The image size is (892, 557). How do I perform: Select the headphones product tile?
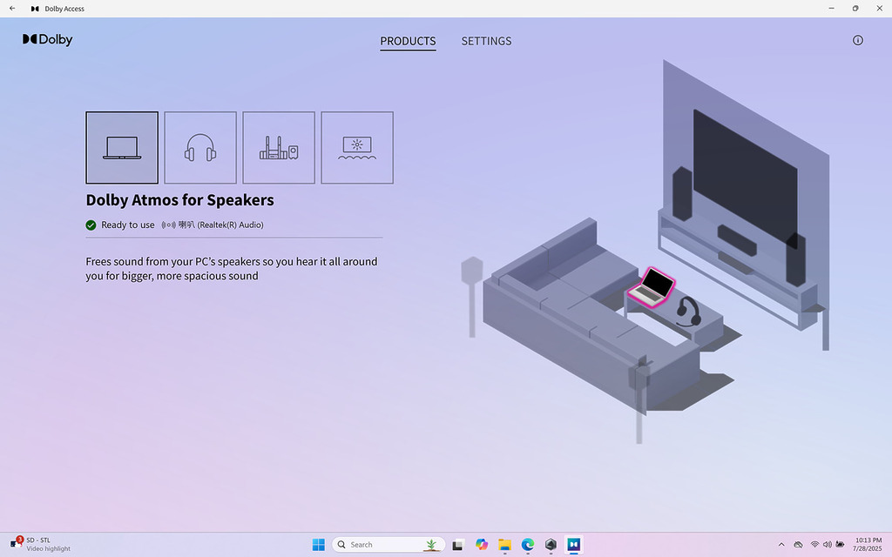click(x=200, y=148)
